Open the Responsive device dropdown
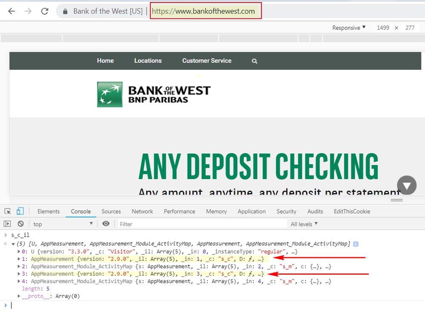The image size is (425, 319). coord(349,28)
